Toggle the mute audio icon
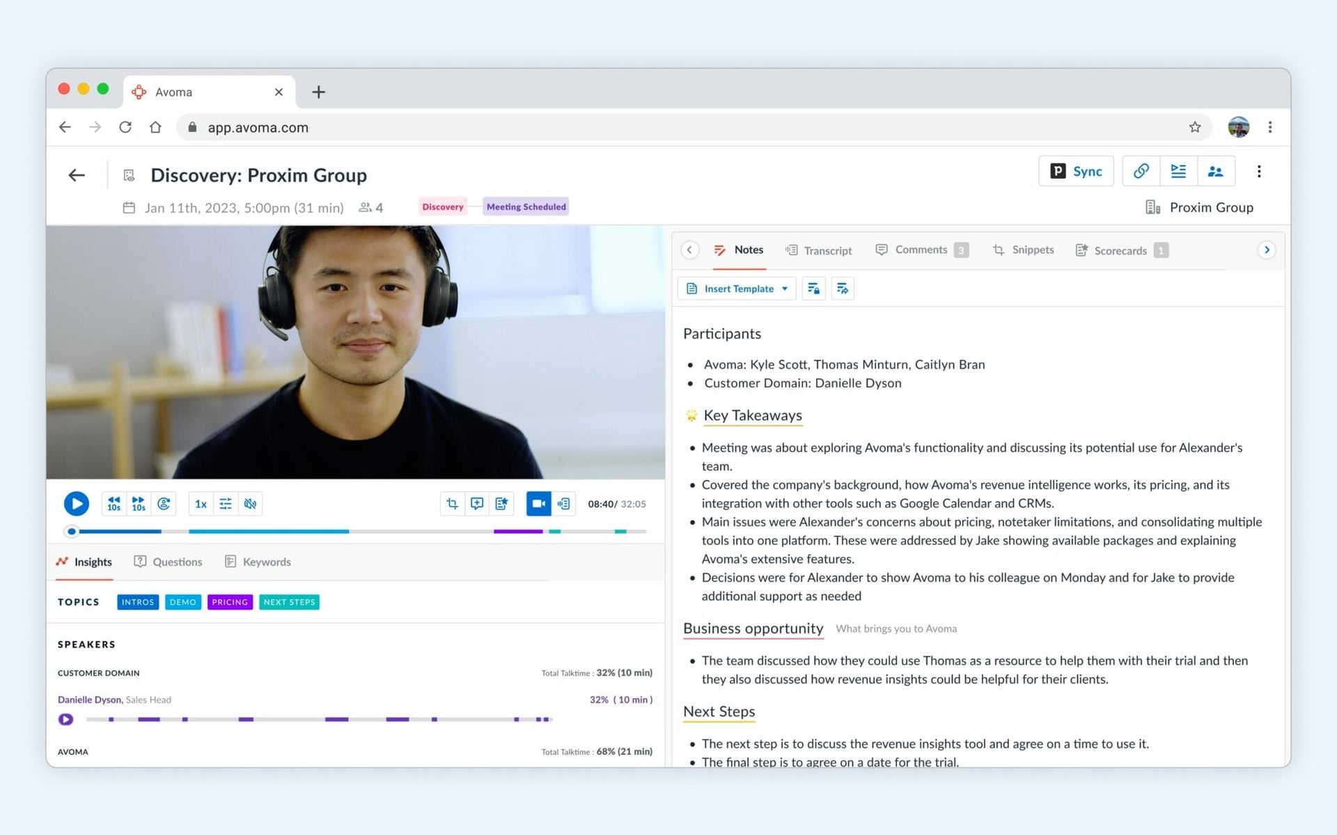The width and height of the screenshot is (1337, 835). point(251,504)
